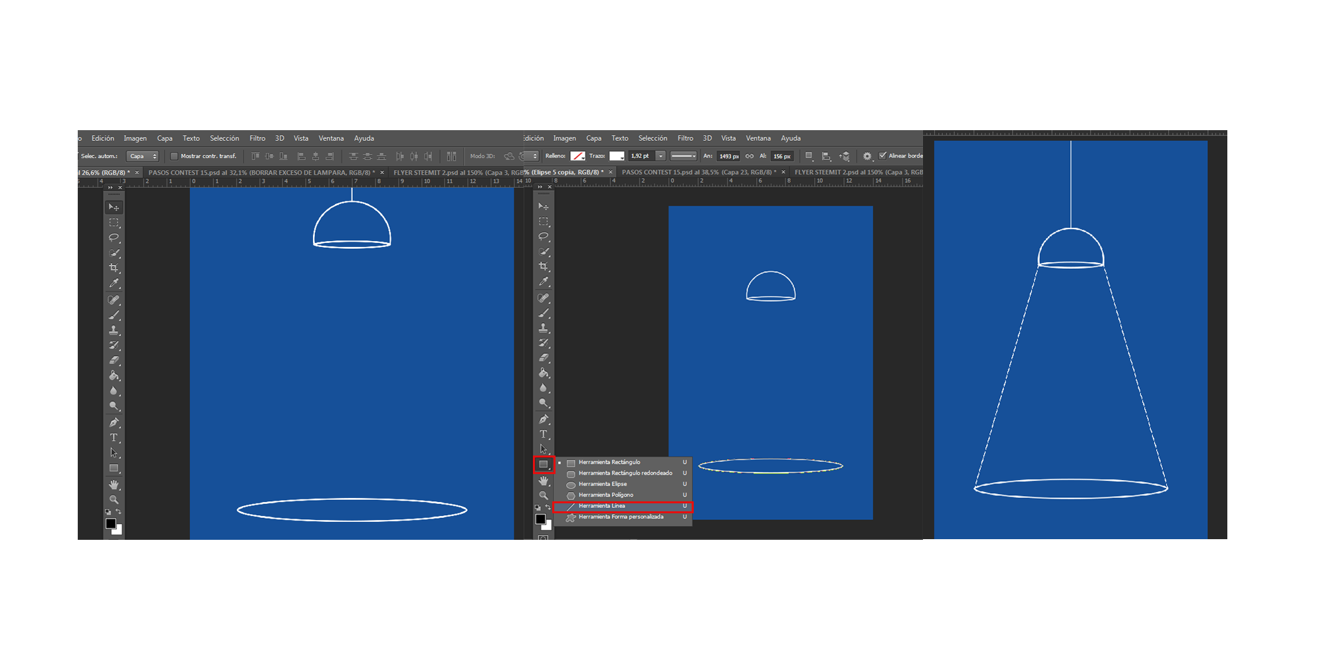1329x664 pixels.
Task: Click align top edges icon, left window
Action: pos(255,156)
